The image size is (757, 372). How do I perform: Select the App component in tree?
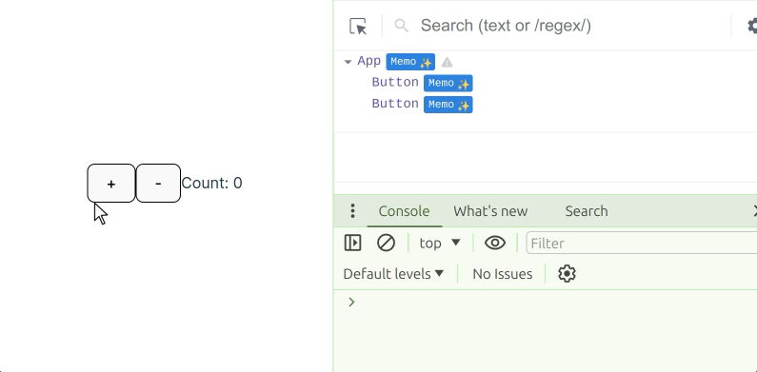[x=369, y=62]
